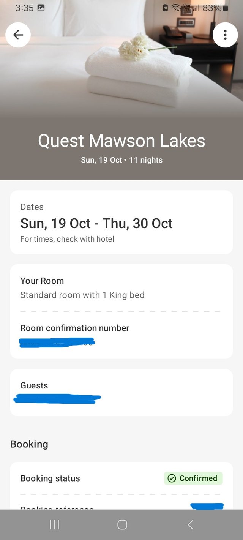The width and height of the screenshot is (243, 540).
Task: Tap the Booking status label
Action: [x=50, y=478]
